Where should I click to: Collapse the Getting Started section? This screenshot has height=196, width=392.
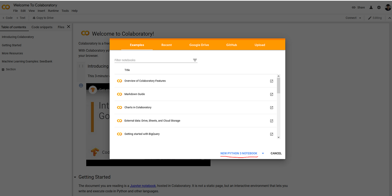[x=75, y=177]
